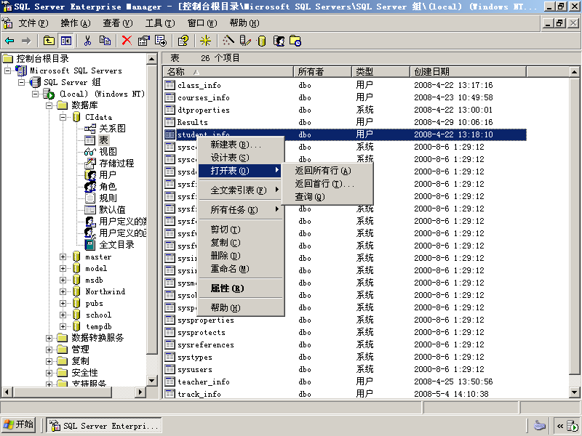The width and height of the screenshot is (582, 436).
Task: Sort by 类型 column header
Action: click(380, 71)
